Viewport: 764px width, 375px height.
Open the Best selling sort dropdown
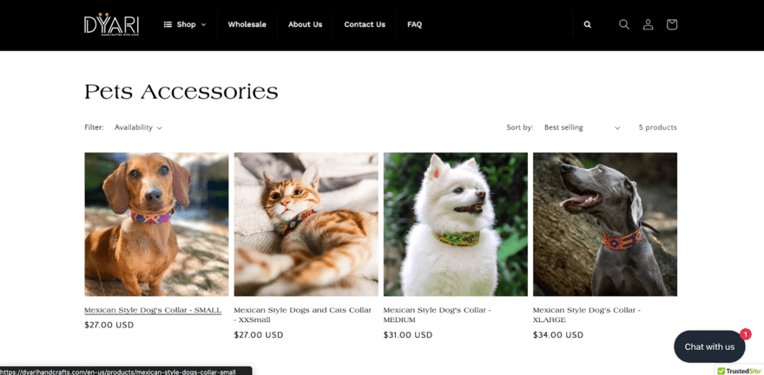tap(582, 127)
